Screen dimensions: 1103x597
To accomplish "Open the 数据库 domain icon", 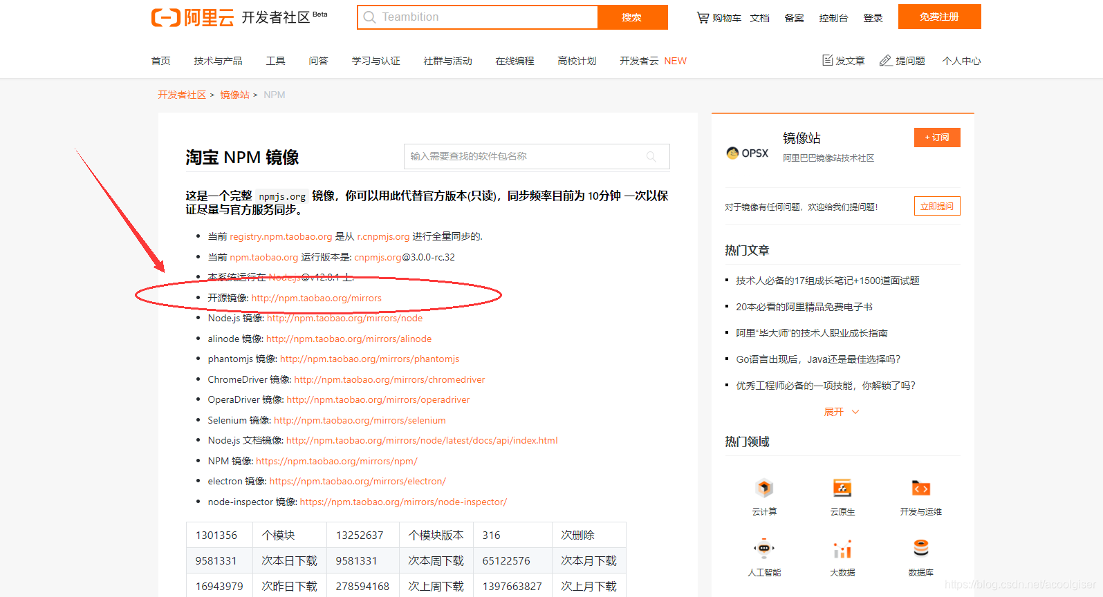I will 920,549.
